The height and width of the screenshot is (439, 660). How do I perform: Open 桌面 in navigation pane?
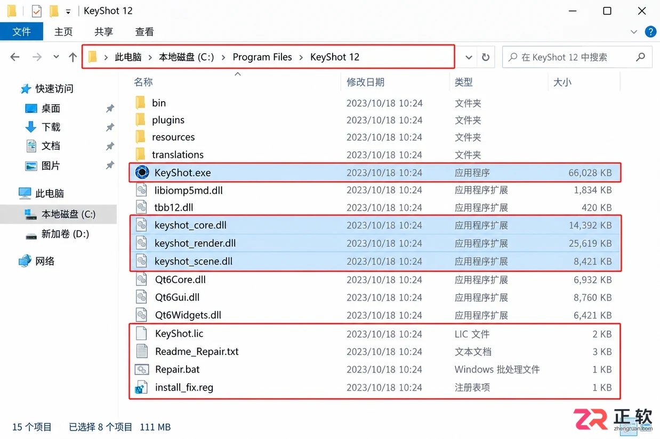(x=51, y=108)
